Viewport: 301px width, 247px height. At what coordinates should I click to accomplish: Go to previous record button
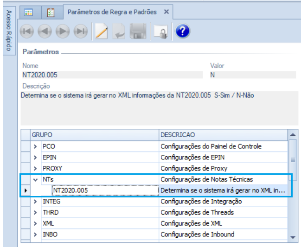[45, 31]
